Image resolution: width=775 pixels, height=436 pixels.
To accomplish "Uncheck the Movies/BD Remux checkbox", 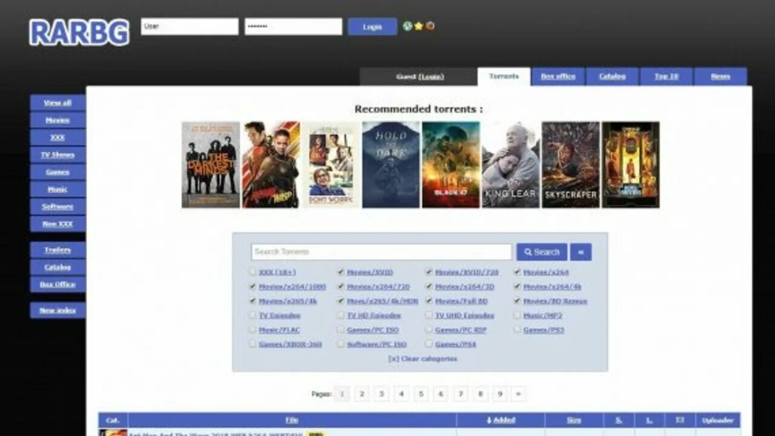I will (517, 301).
